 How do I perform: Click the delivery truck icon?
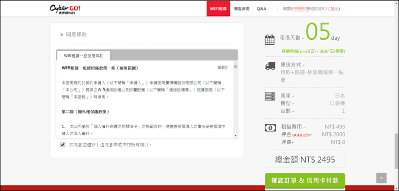coord(270,66)
